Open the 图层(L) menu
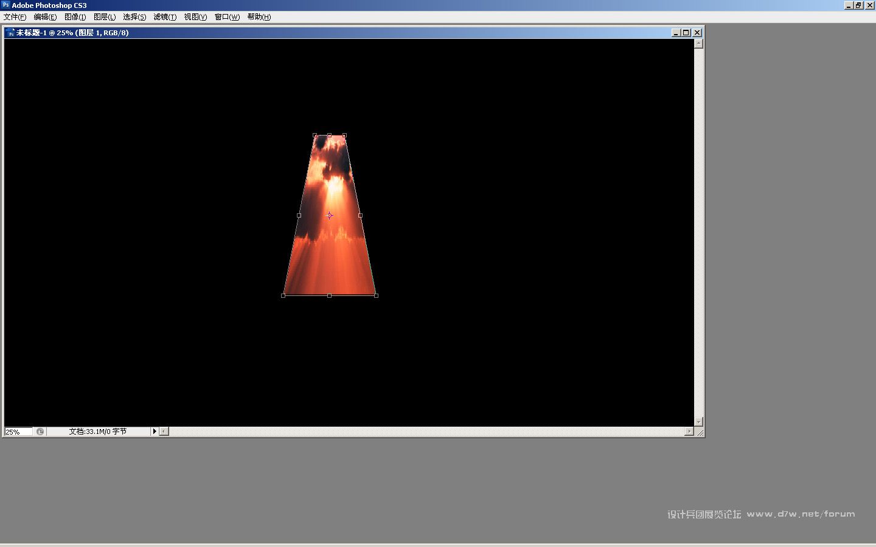Viewport: 876px width, 547px height. (x=105, y=17)
